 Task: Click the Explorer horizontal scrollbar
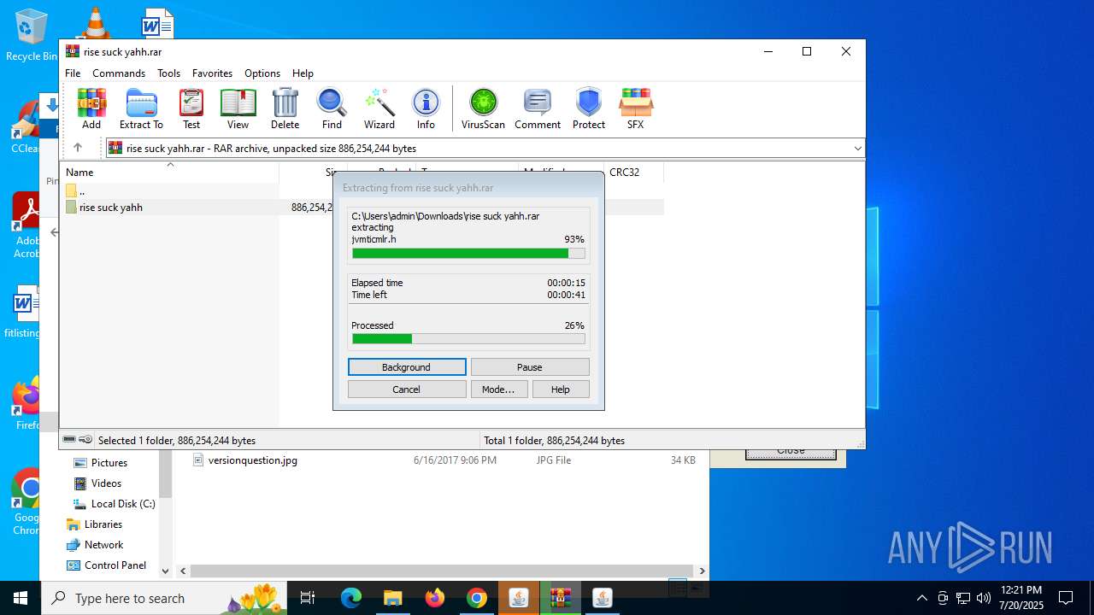(x=441, y=571)
